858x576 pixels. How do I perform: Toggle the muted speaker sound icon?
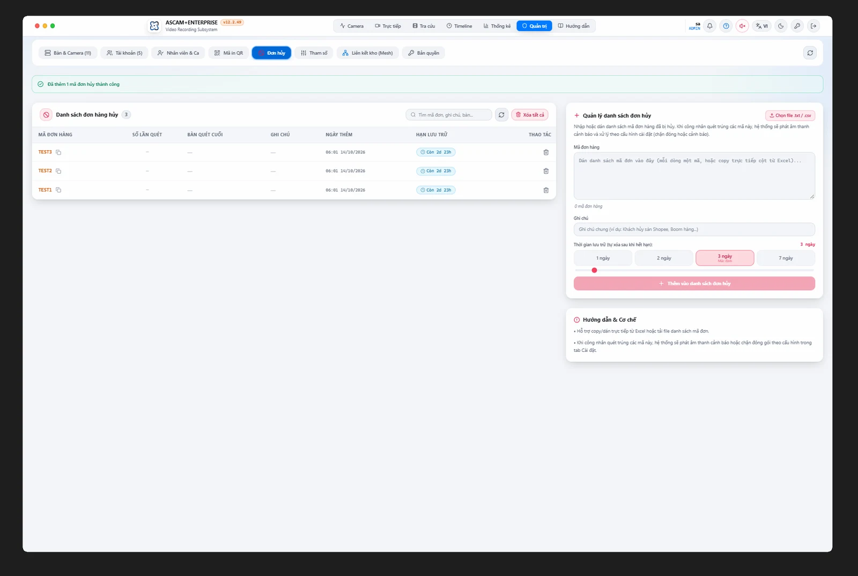pyautogui.click(x=742, y=26)
